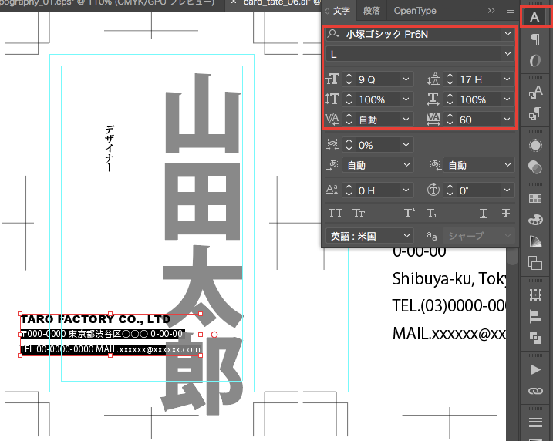Expand the font family dropdown 小塚ゴシック Pr6N
The height and width of the screenshot is (441, 553).
[x=507, y=34]
